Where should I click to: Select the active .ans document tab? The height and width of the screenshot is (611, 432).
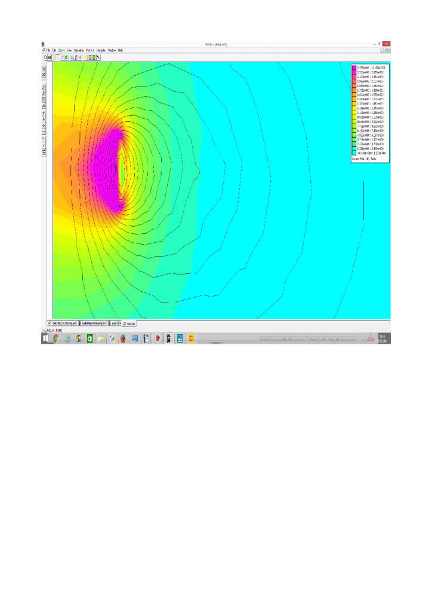click(129, 324)
